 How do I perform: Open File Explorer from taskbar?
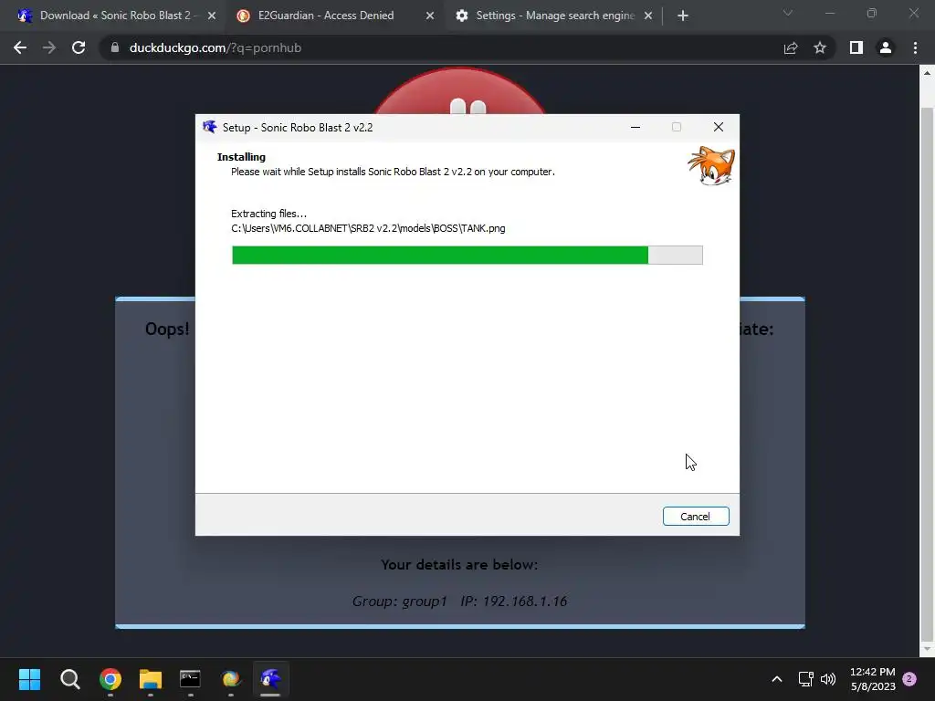click(x=151, y=679)
